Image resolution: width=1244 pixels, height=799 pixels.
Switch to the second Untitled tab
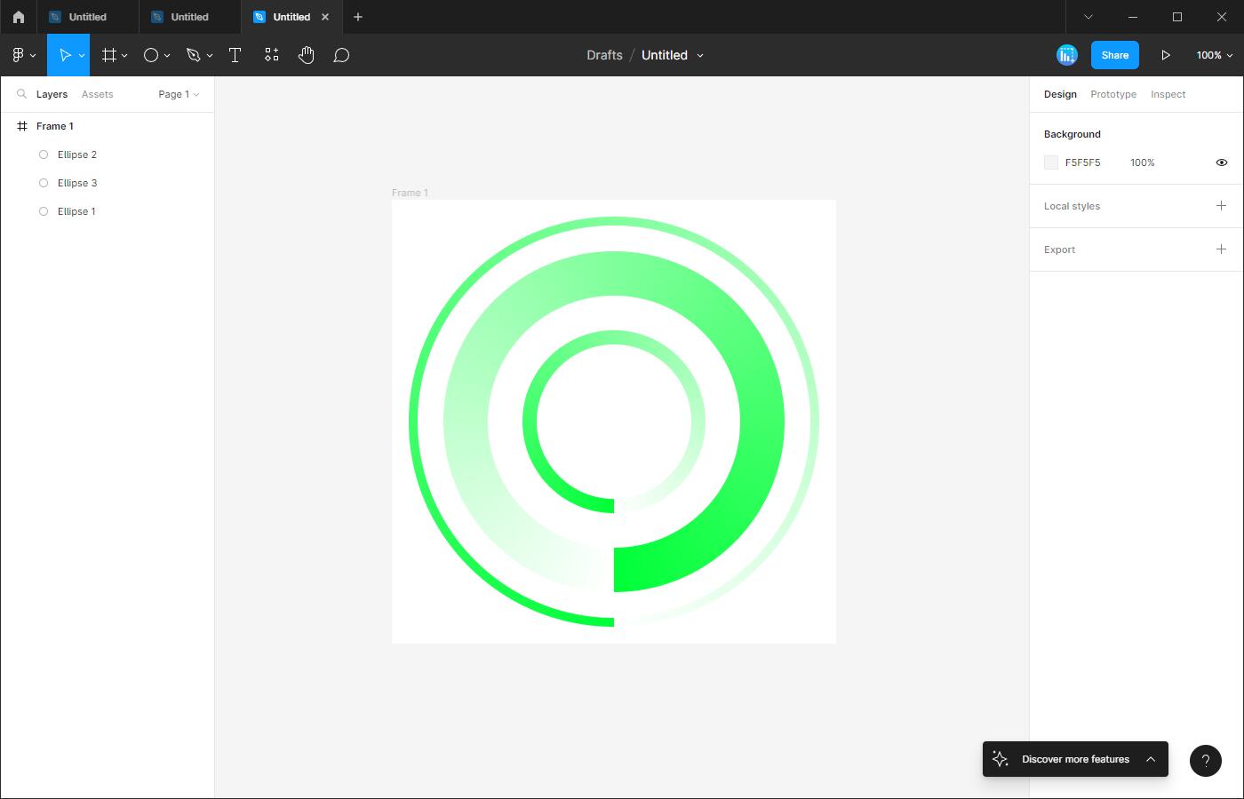pyautogui.click(x=189, y=17)
